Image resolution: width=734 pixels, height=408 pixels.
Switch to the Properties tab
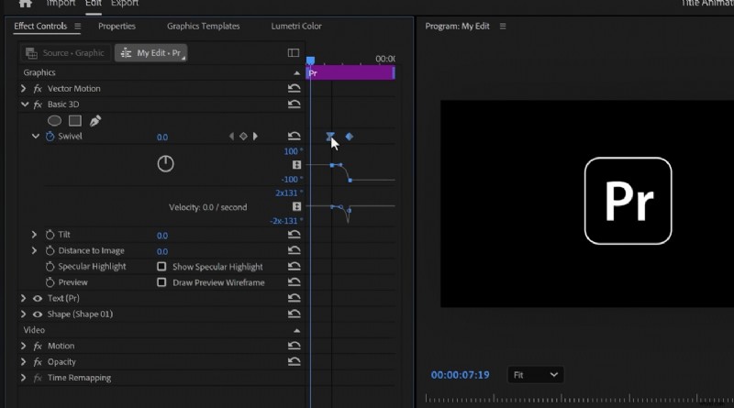coord(117,27)
